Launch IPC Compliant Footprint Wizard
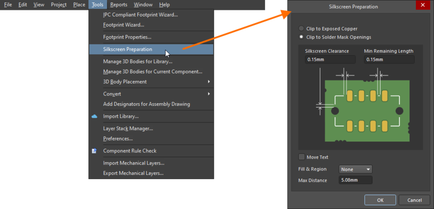Screen dimensions: 434x209 pyautogui.click(x=140, y=14)
